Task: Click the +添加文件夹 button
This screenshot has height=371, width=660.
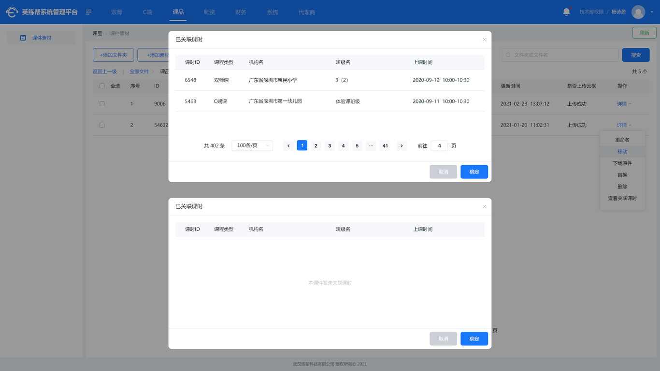Action: (x=113, y=55)
